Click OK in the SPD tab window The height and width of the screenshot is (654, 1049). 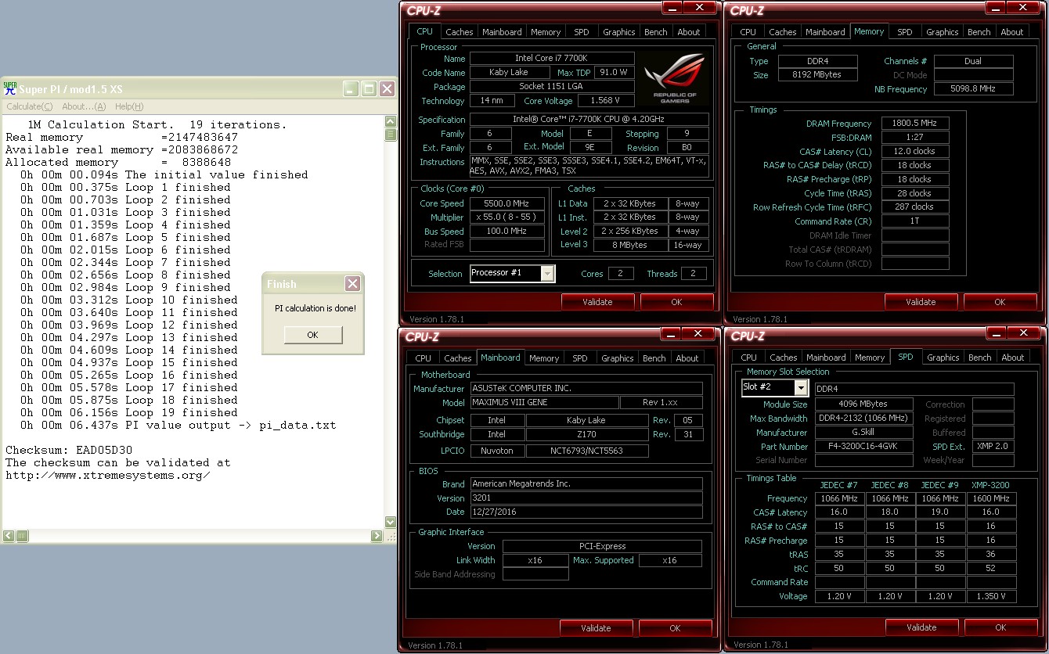click(1000, 627)
